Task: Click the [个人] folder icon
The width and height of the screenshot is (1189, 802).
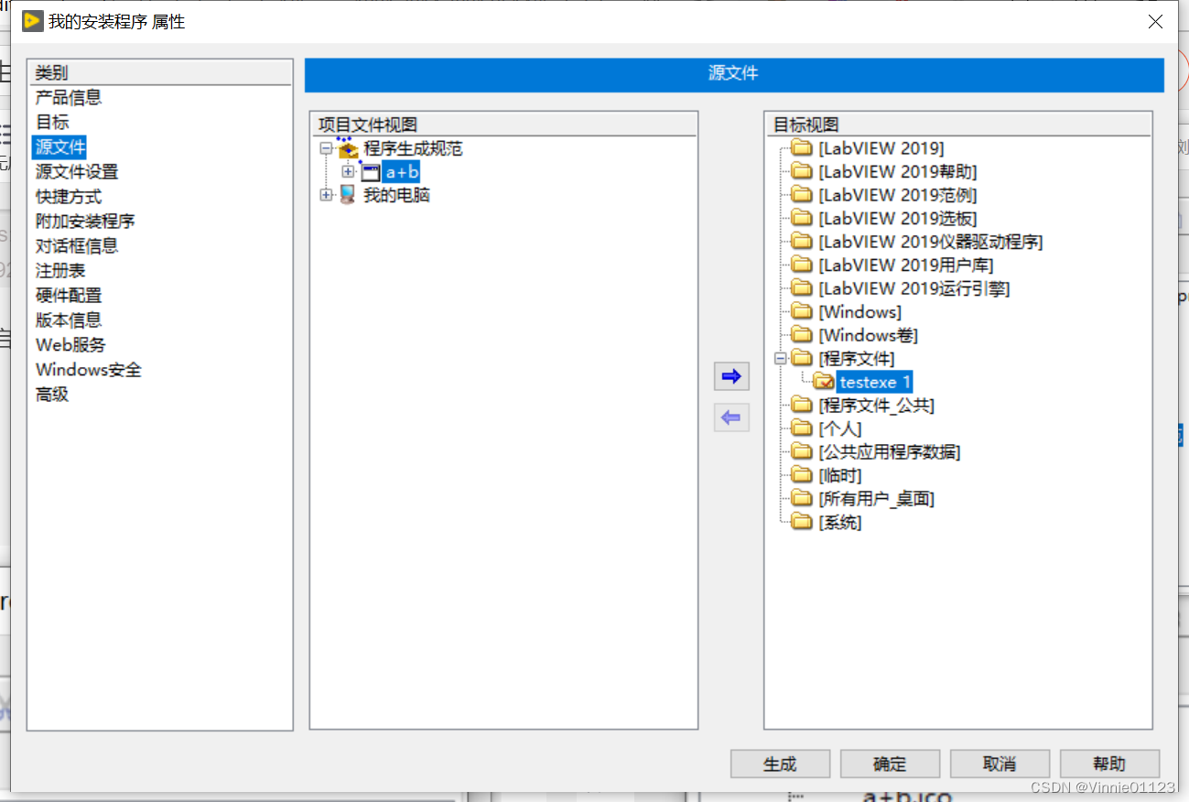Action: [x=802, y=428]
